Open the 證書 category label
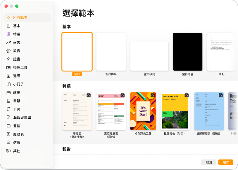 tap(17, 59)
